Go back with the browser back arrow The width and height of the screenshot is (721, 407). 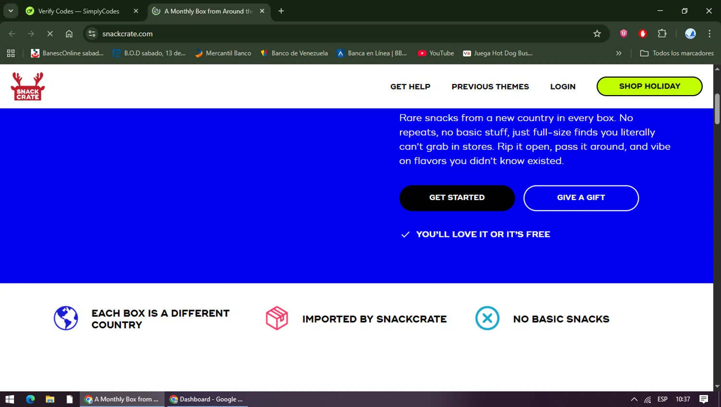click(x=12, y=34)
